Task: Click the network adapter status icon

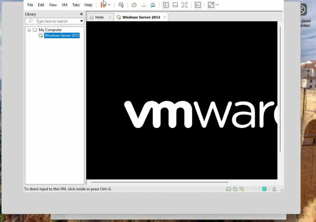Action: tap(242, 189)
